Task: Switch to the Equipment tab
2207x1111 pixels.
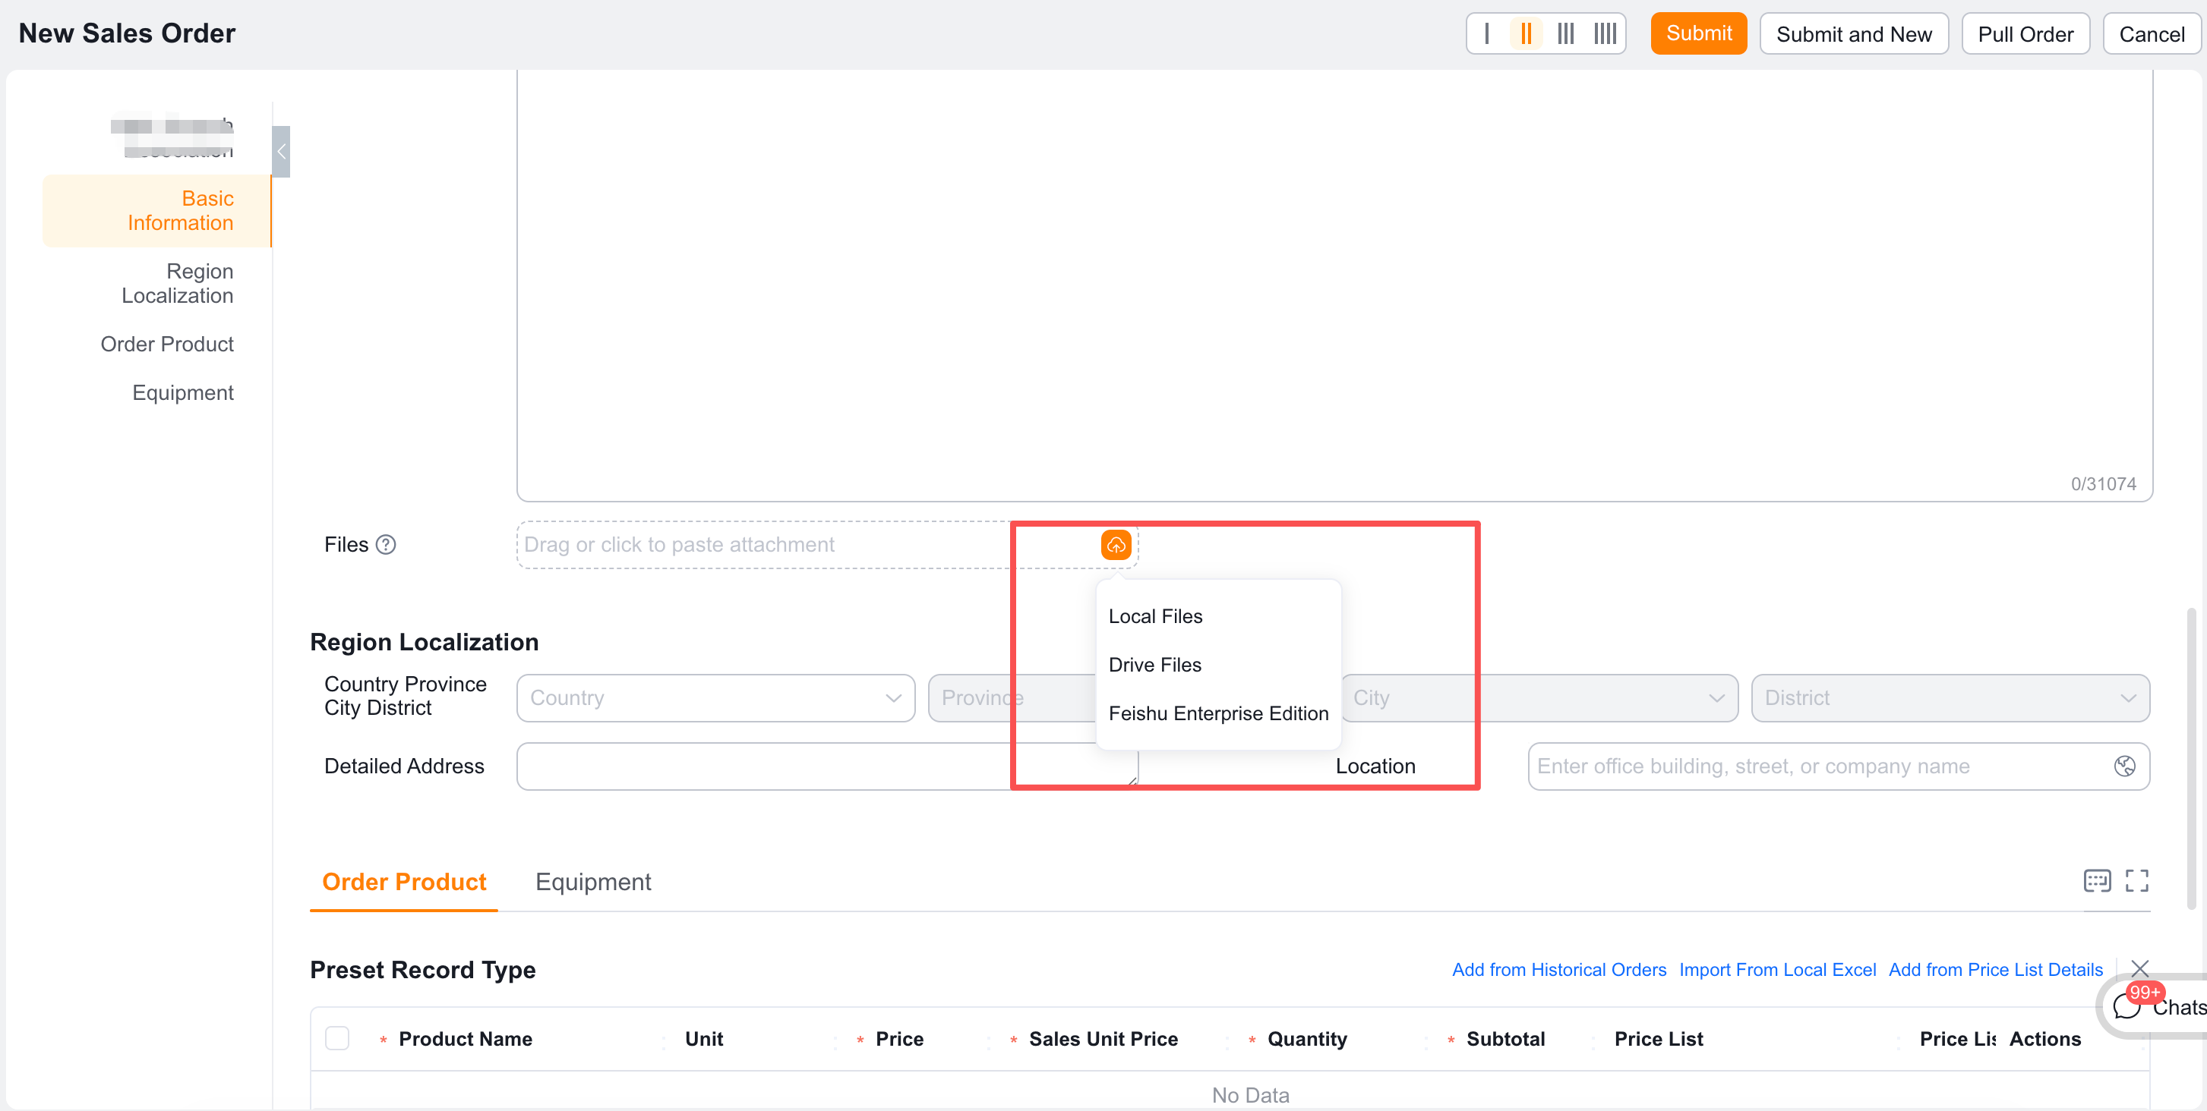Action: pos(593,882)
